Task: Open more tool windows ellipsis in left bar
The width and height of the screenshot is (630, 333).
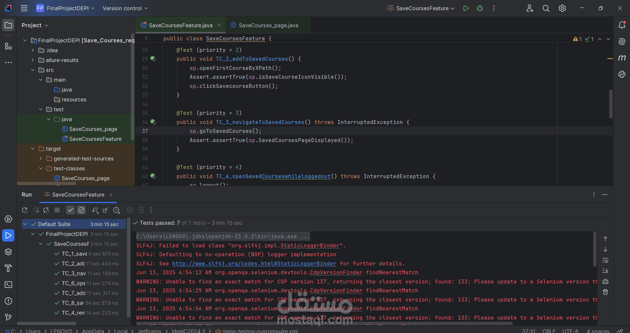Action: 9,62
